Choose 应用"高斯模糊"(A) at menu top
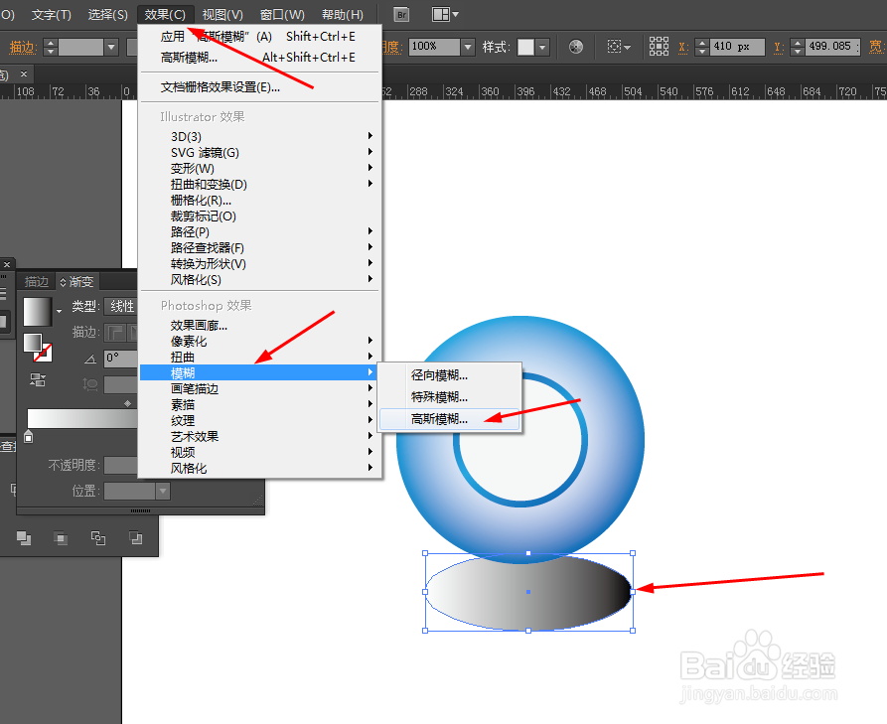Image resolution: width=887 pixels, height=724 pixels. click(x=260, y=37)
